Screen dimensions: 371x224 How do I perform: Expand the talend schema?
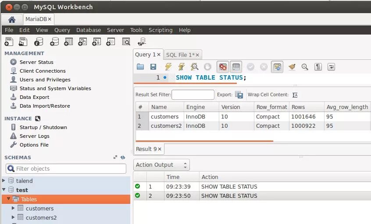[4, 181]
